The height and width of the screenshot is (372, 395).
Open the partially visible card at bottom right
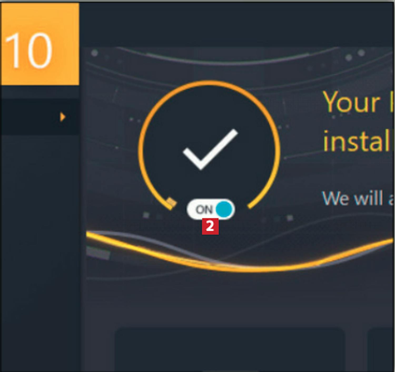(381, 349)
